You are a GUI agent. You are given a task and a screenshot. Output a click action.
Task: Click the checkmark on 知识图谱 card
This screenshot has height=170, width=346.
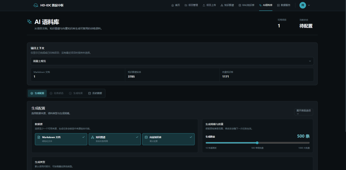(137, 137)
